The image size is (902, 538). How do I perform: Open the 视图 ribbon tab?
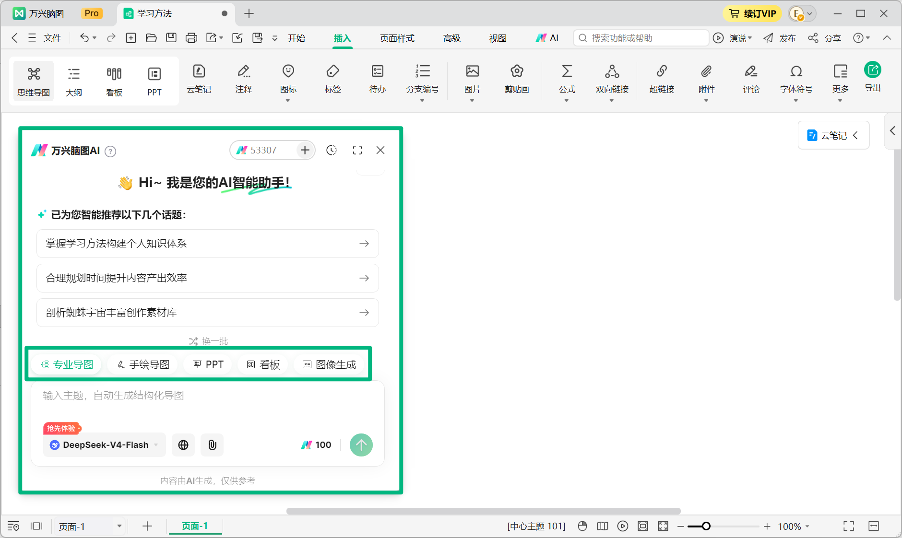tap(498, 38)
